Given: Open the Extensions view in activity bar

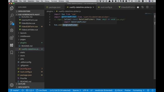Looking at the screenshot, I should [12, 38].
